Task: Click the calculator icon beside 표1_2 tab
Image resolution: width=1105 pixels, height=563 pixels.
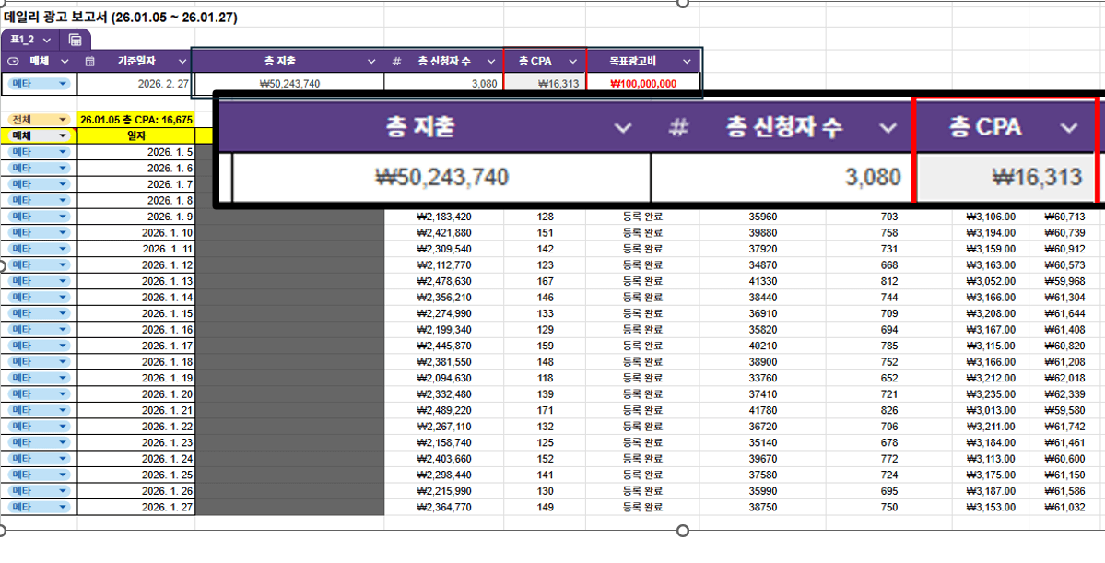Action: pos(75,39)
